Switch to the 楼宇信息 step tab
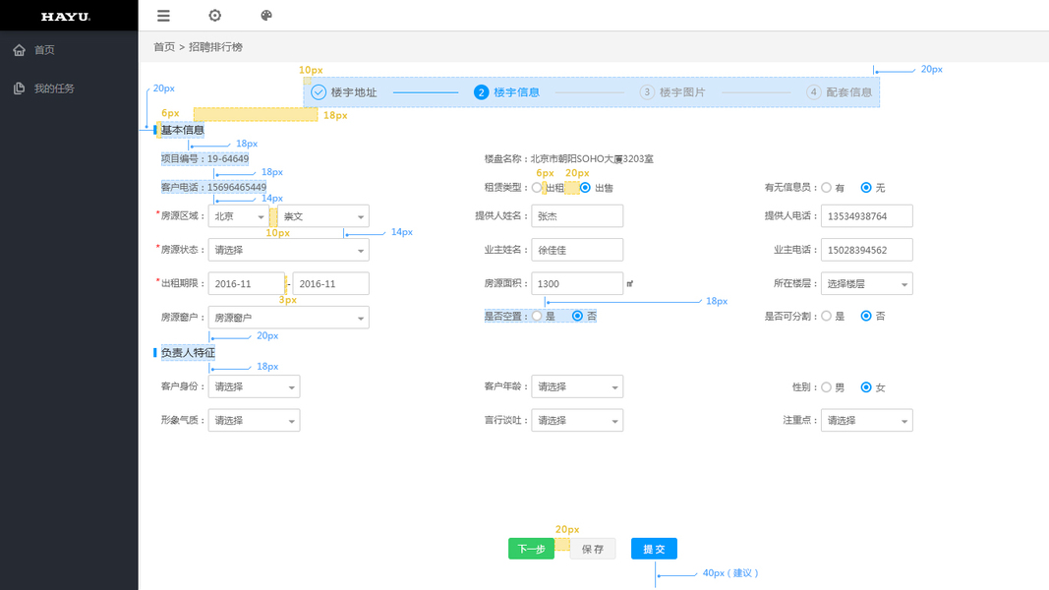Viewport: 1049px width, 590px height. [515, 92]
